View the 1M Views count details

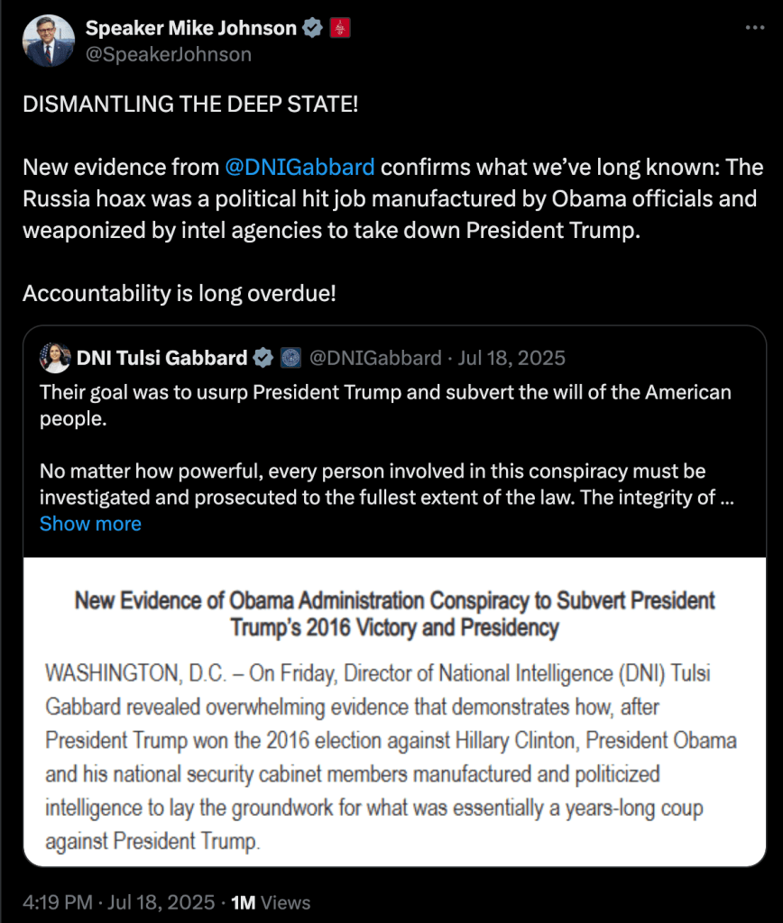pos(271,902)
